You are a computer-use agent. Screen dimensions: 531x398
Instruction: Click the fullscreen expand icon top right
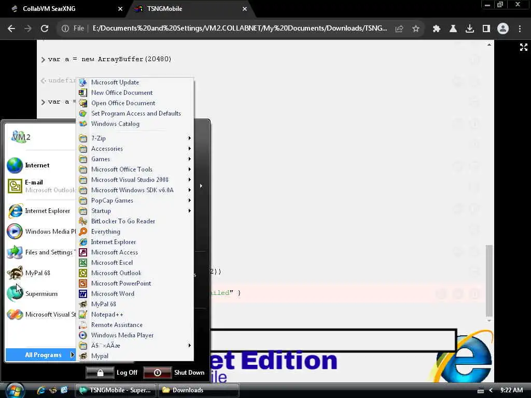point(524,47)
